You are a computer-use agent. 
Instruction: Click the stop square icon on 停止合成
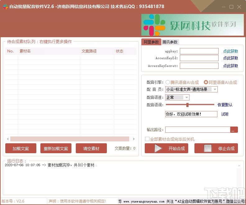coord(207,148)
